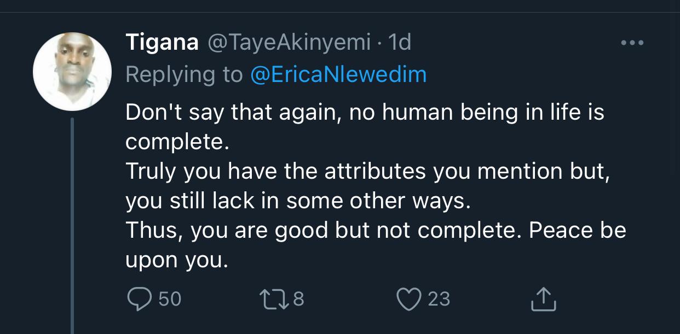
Task: Click the retweet count of 8
Action: pyautogui.click(x=298, y=299)
